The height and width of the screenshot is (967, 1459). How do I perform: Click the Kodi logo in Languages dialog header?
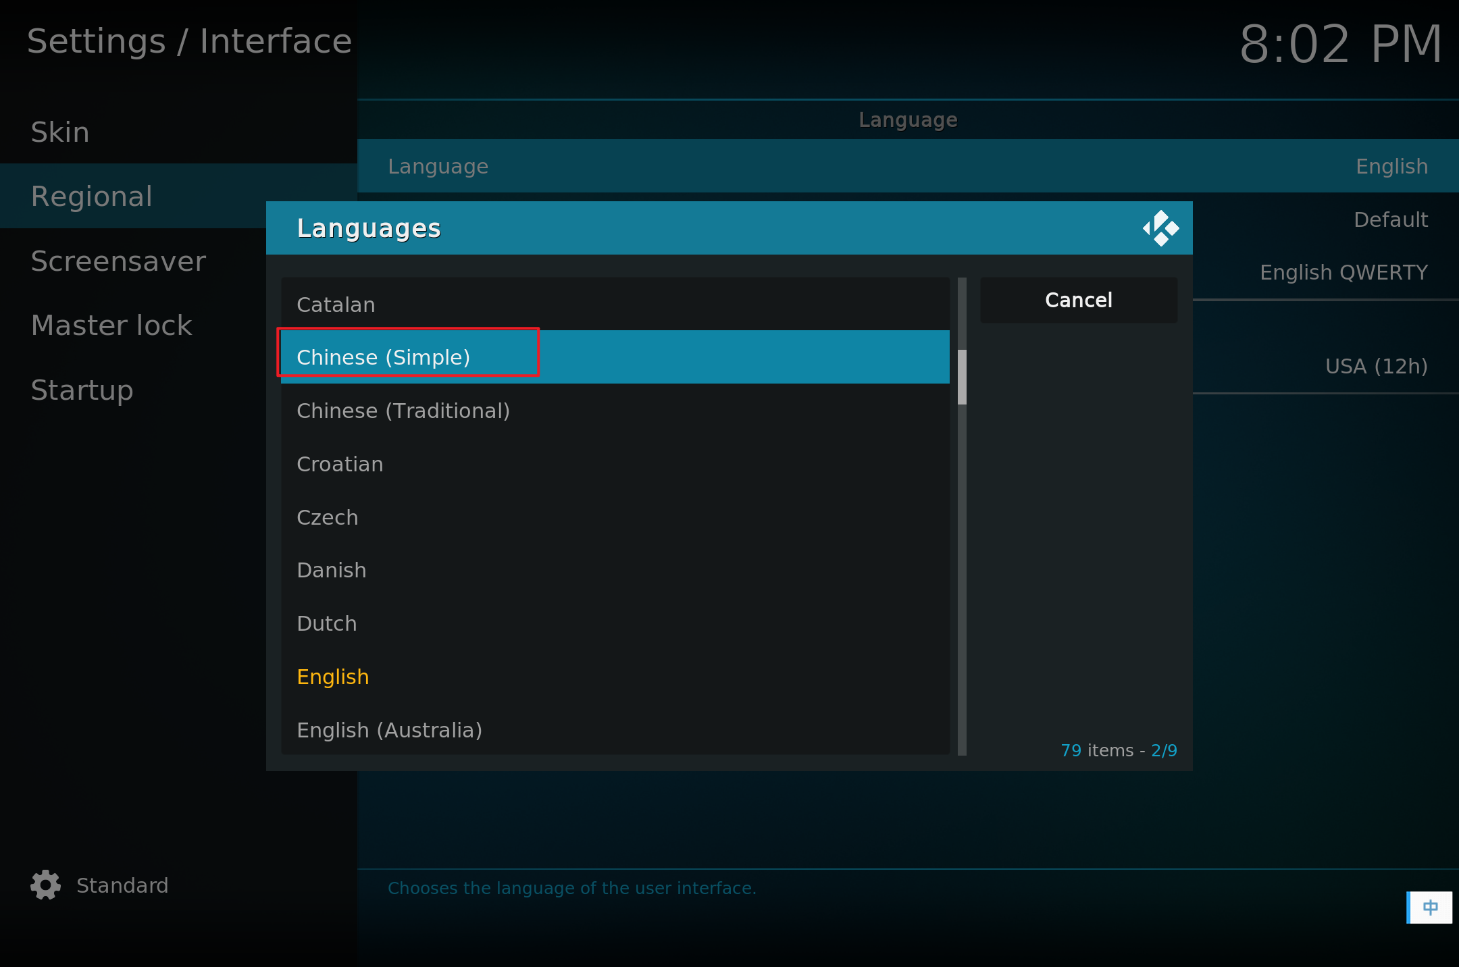1160,228
